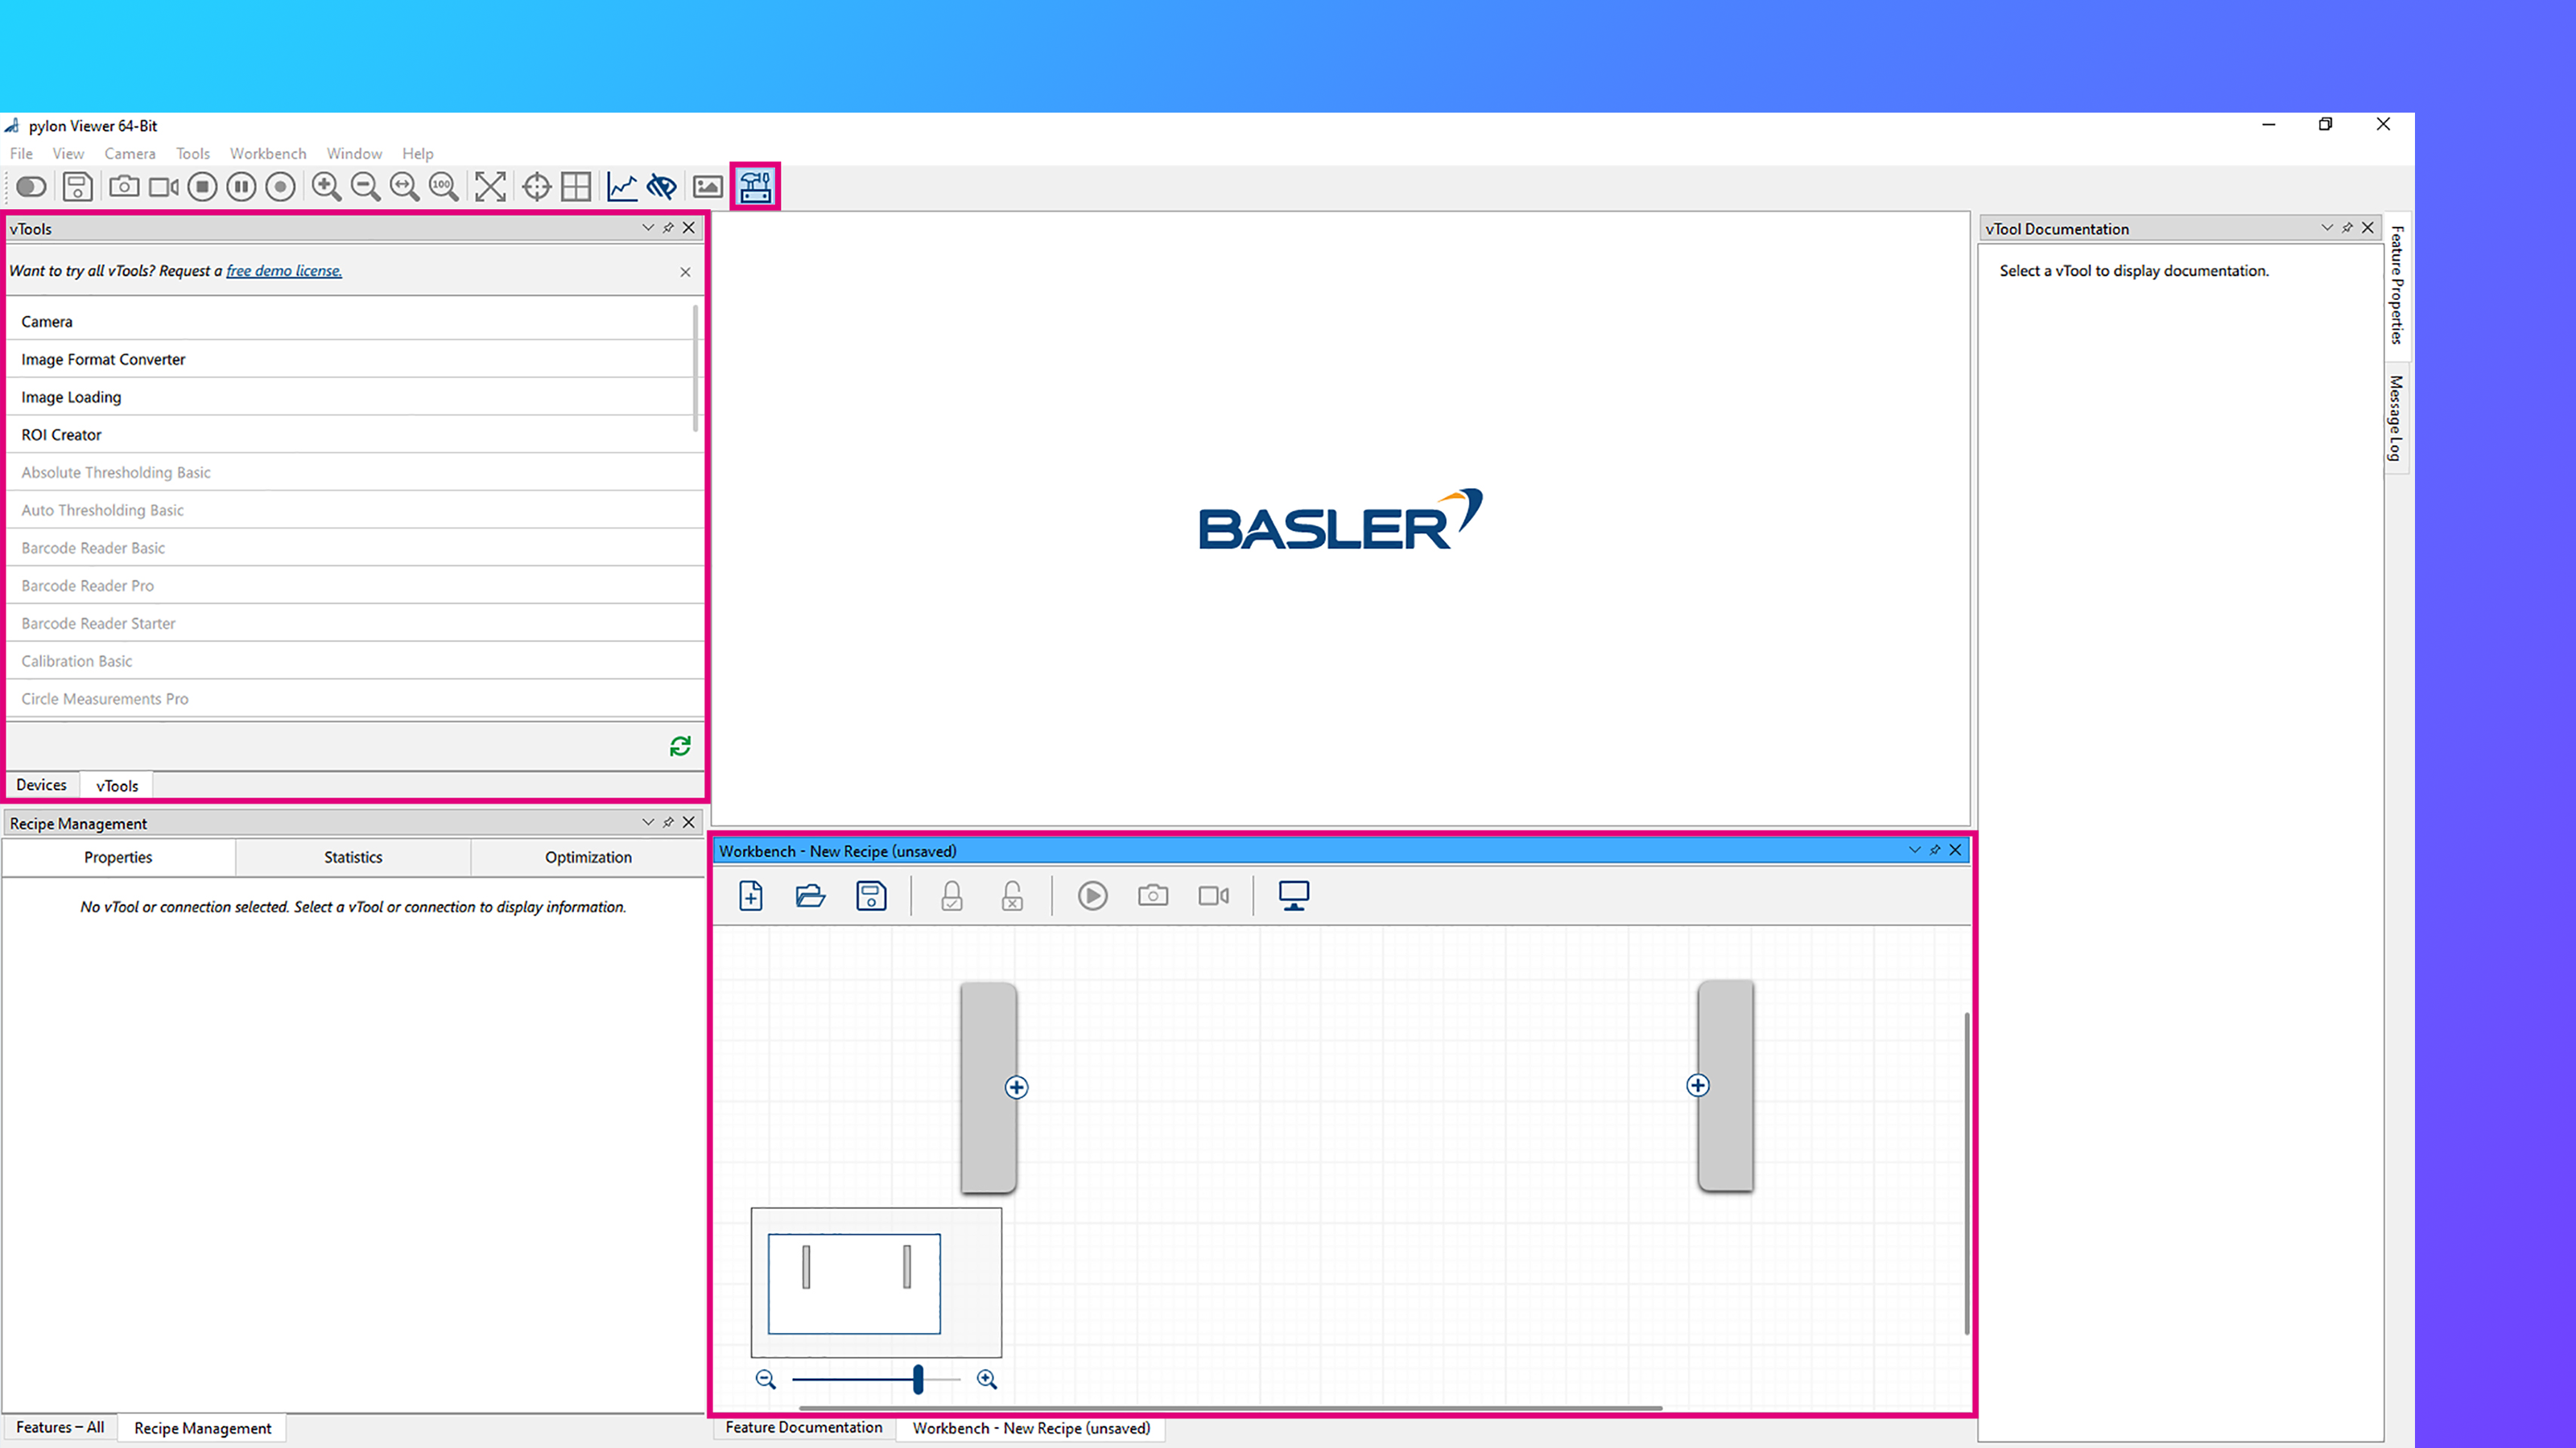Screen dimensions: 2576x1448
Task: Open the crosshair pointer tool icon
Action: pyautogui.click(x=536, y=186)
